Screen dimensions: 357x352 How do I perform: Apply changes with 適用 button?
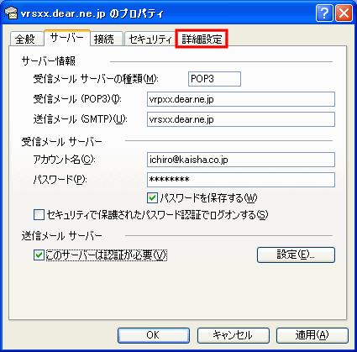coord(312,335)
